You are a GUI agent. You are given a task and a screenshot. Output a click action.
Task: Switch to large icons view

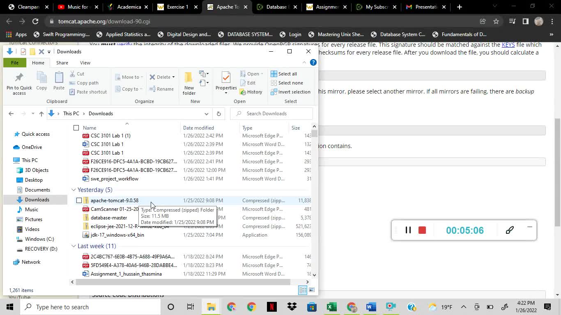coord(312,290)
